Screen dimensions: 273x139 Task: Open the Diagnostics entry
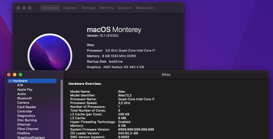[26, 116]
